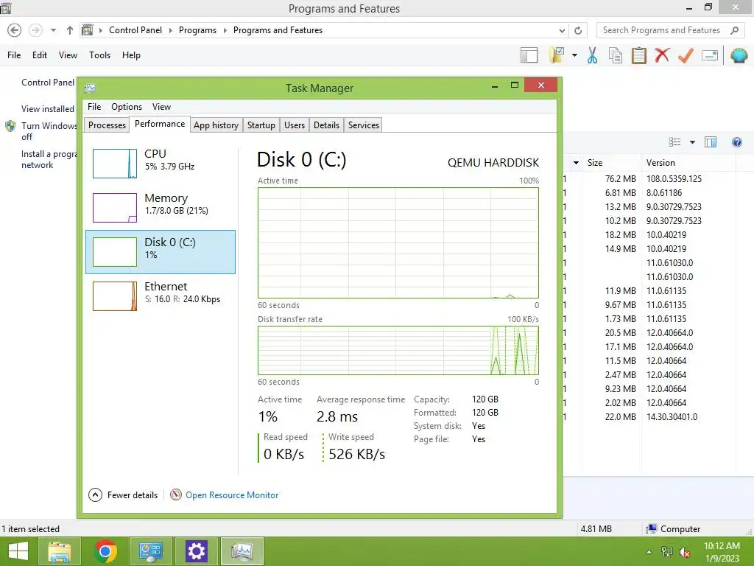Go up one level in Control Panel

(x=70, y=30)
